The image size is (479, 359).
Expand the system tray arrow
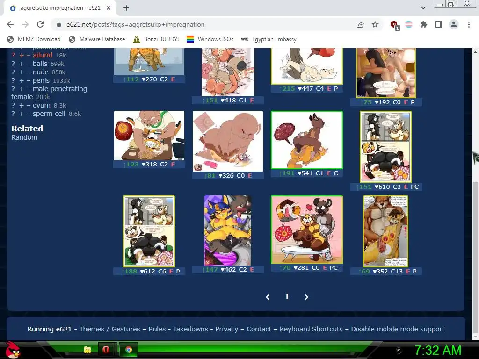[x=399, y=351]
